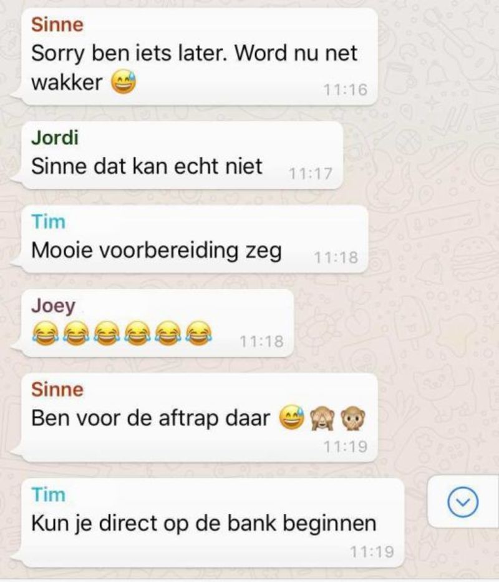Tap the speak-no-evil monkey emoji
The image size is (499, 582).
coord(353,418)
